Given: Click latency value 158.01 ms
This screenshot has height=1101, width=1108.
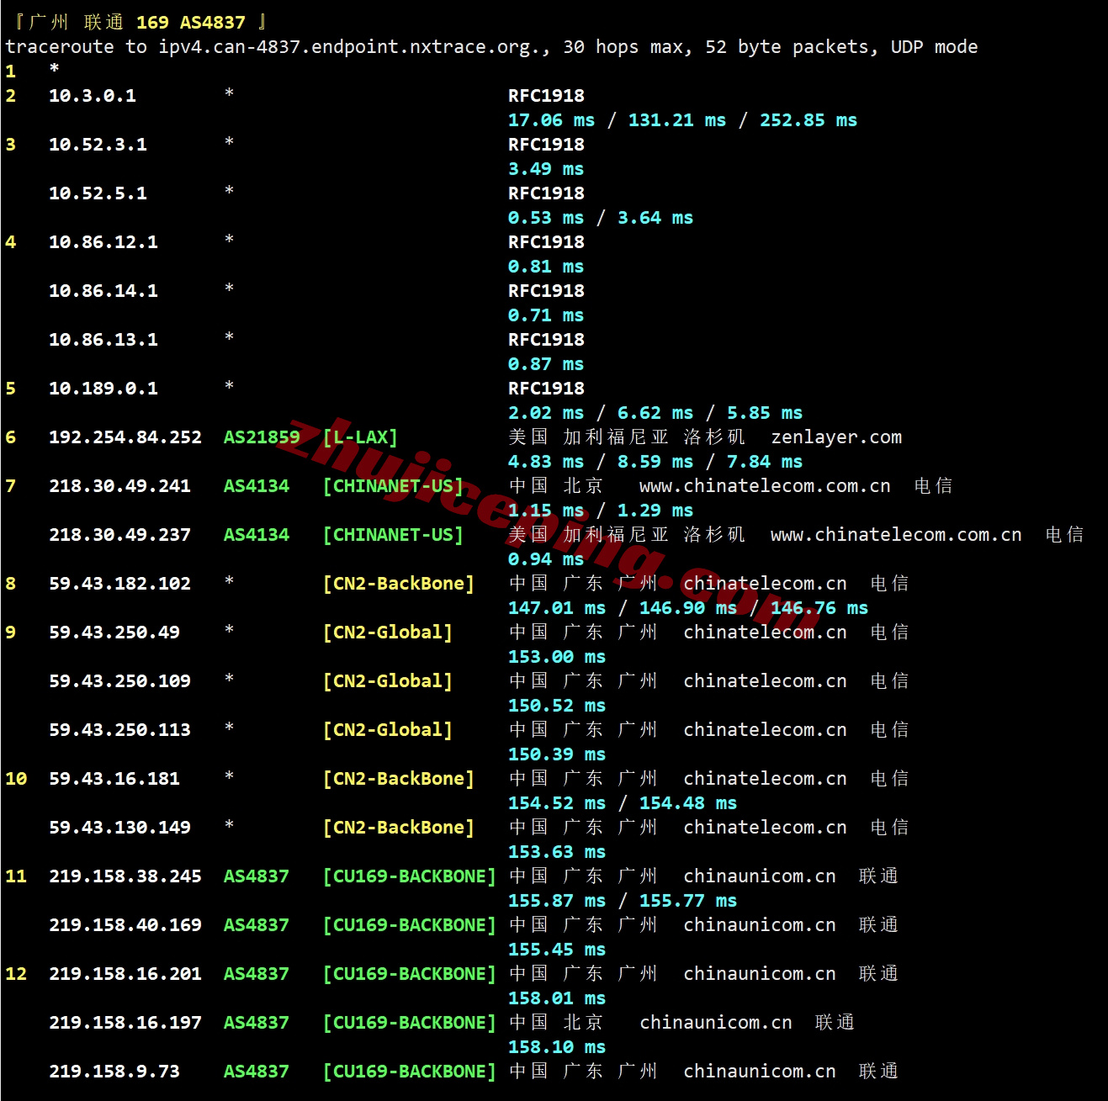Looking at the screenshot, I should pyautogui.click(x=557, y=998).
